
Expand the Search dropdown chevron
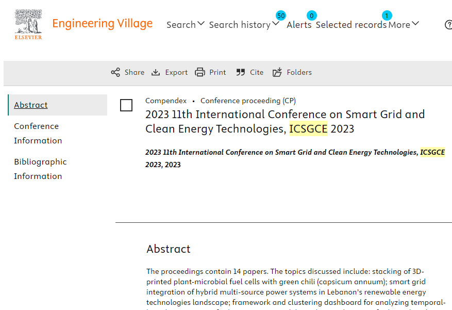(201, 24)
